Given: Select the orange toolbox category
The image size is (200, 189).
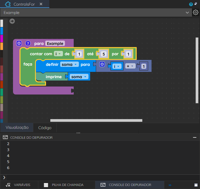Looking at the screenshot, I should click(x=2, y=46).
